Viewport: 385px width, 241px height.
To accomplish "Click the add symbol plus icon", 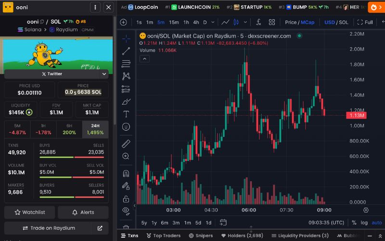I will pos(124,22).
